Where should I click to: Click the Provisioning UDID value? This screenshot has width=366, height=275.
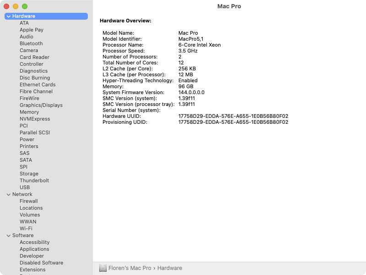(x=233, y=122)
